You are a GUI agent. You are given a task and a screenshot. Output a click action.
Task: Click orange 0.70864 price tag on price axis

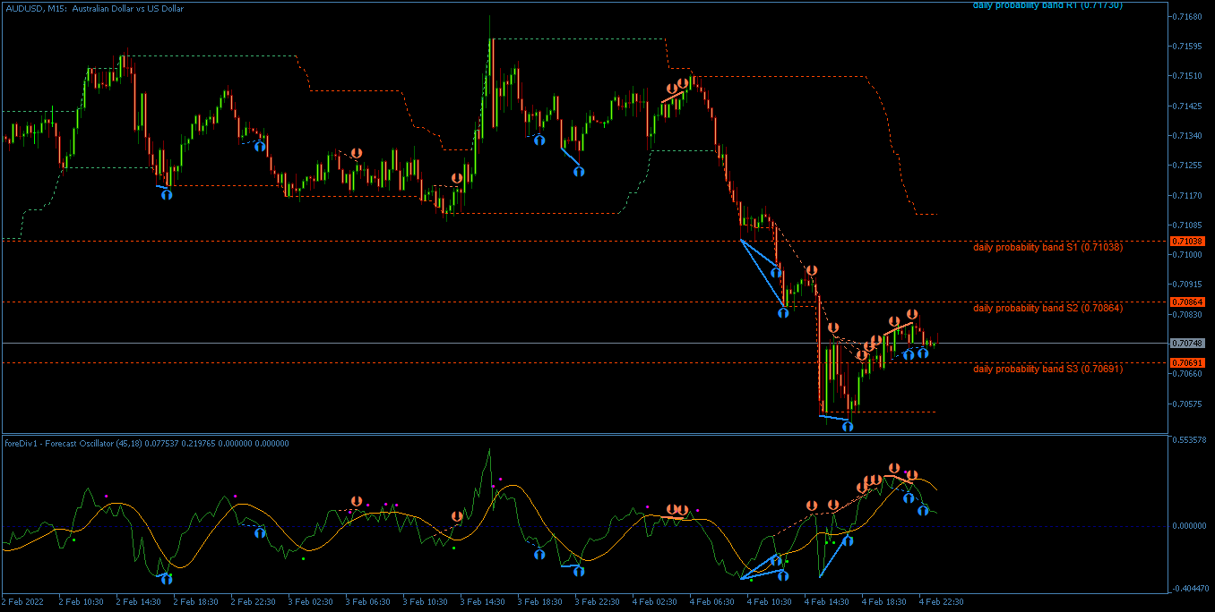1187,302
